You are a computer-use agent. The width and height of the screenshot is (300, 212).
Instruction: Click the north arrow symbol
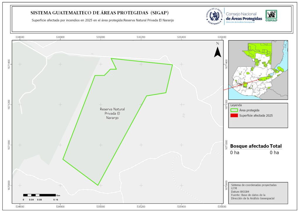(217, 52)
